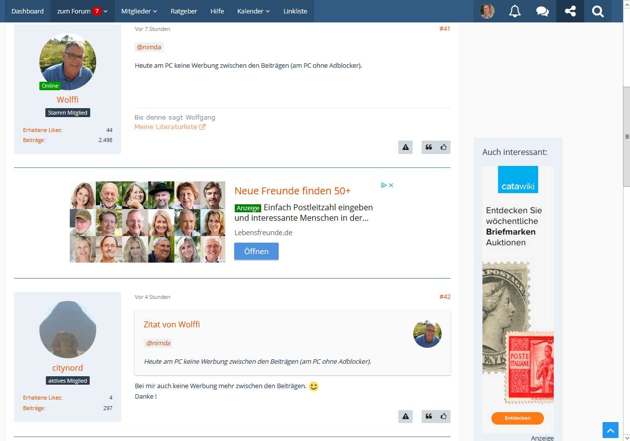Image resolution: width=630 pixels, height=441 pixels.
Task: Click the scroll-to-top arrow button
Action: tap(610, 430)
